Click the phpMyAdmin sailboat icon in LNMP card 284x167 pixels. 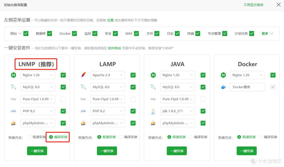(13, 123)
